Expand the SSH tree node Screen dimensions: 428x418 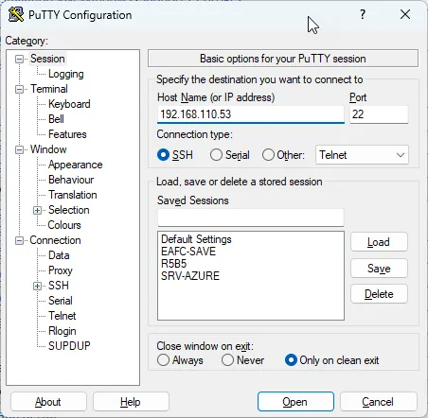coord(37,286)
